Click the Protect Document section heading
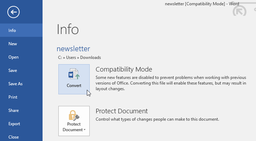256x141 pixels. tap(121, 111)
